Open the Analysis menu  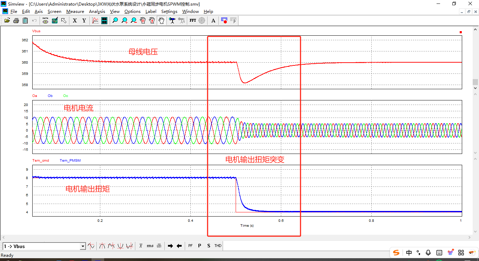[x=97, y=12]
